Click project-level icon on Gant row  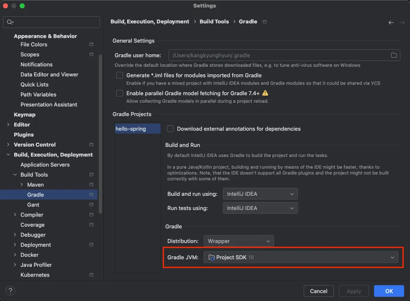coord(91,205)
